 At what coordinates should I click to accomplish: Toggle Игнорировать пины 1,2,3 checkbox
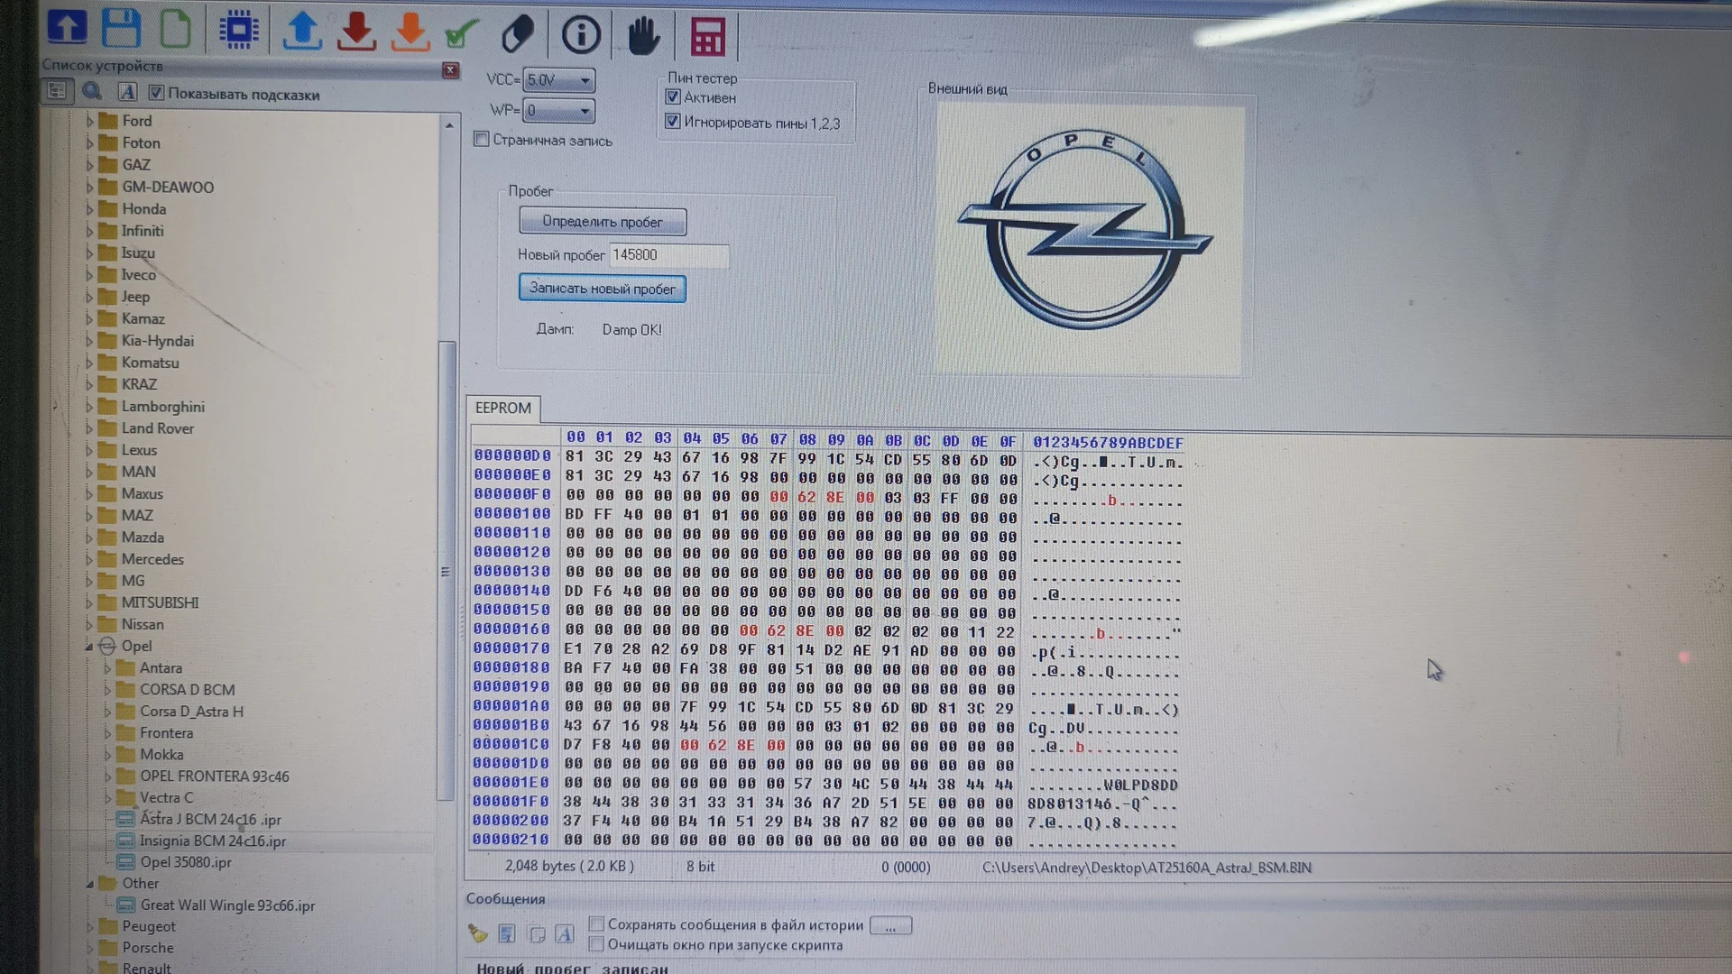point(673,122)
